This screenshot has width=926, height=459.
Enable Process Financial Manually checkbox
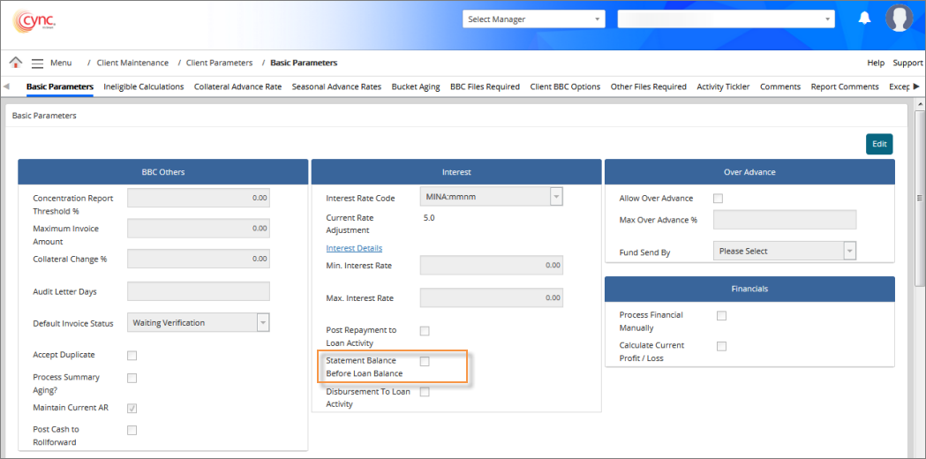coord(721,315)
